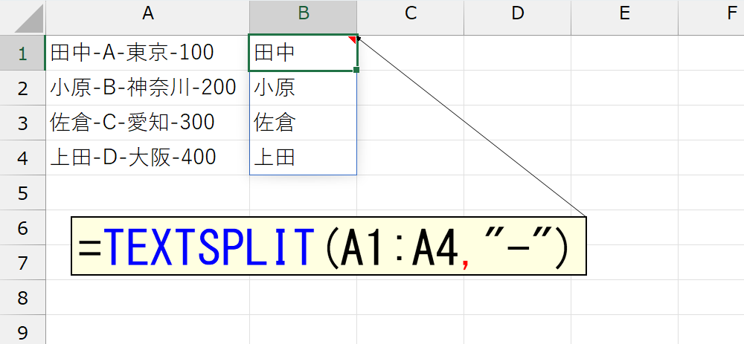Click cell B4 showing 上田
Viewport: 744px width, 344px height.
pos(304,158)
